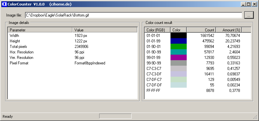Select the 'Total pixels' row
The width and height of the screenshot is (259, 121).
(72, 47)
